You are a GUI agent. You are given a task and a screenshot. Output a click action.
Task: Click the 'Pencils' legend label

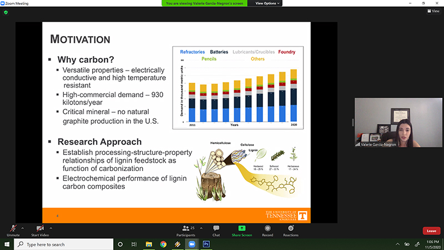pos(209,59)
